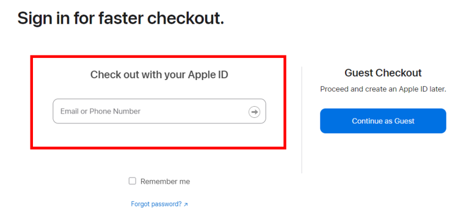Click the arrow submit icon in email field
The height and width of the screenshot is (224, 472).
click(254, 112)
